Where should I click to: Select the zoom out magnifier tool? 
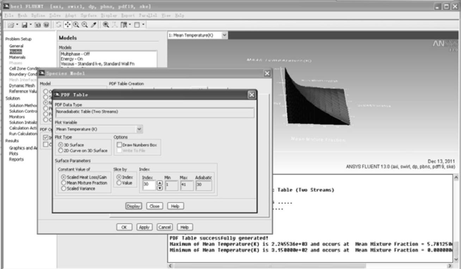[85, 25]
